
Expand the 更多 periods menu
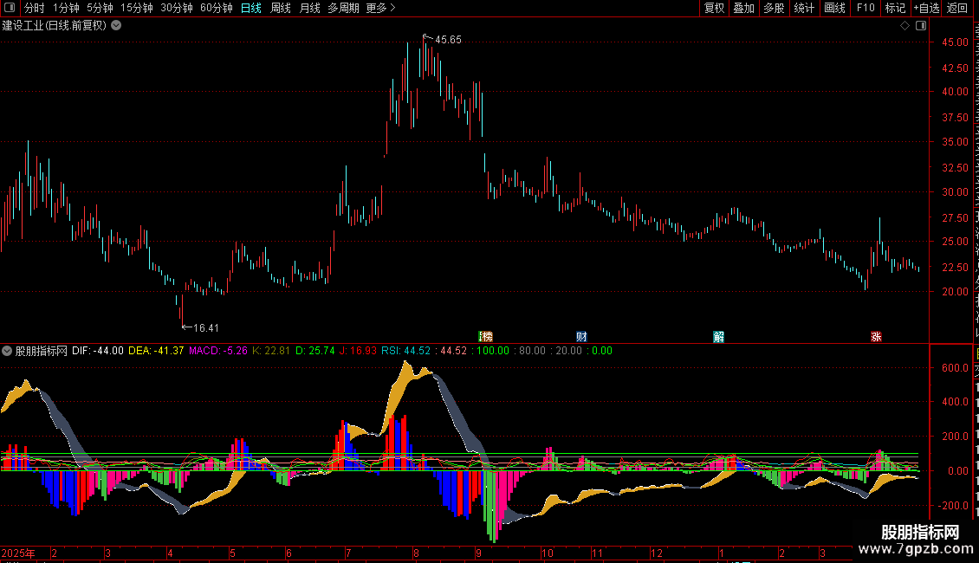click(x=380, y=8)
